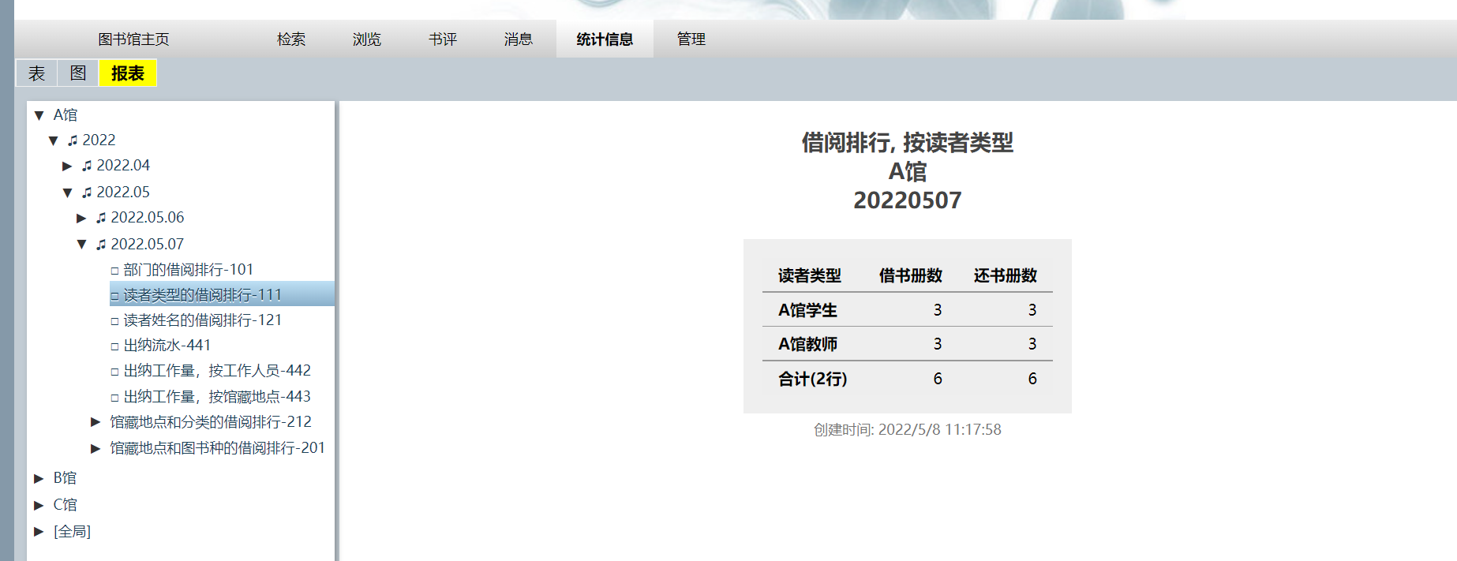This screenshot has height=561, width=1457.
Task: Collapse the A馆 tree node arrow
Action: click(x=39, y=115)
